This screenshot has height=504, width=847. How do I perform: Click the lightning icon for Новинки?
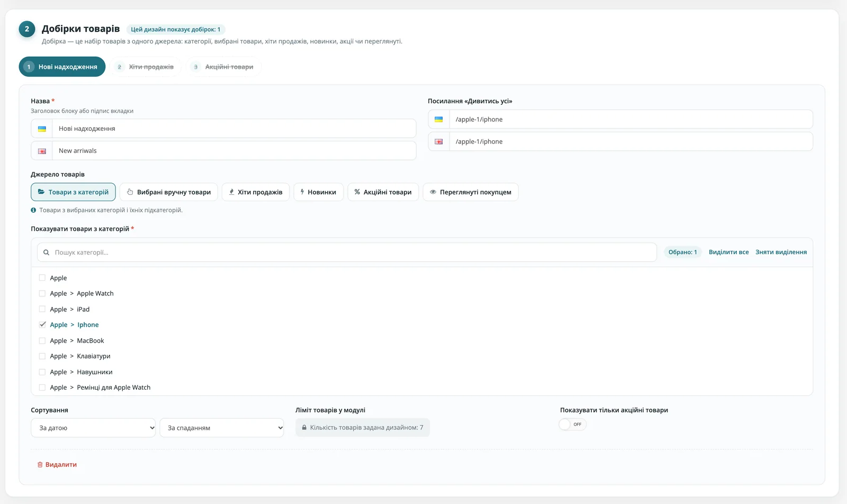pos(302,192)
